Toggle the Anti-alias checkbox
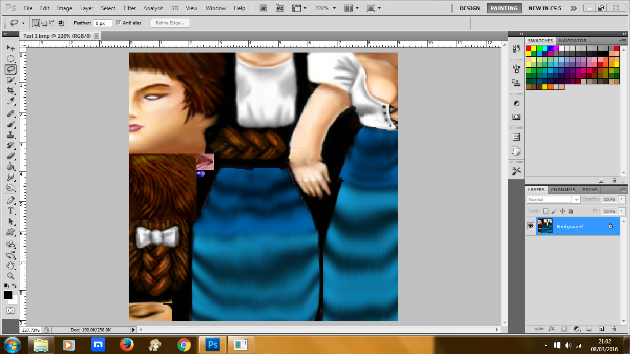 tap(119, 23)
